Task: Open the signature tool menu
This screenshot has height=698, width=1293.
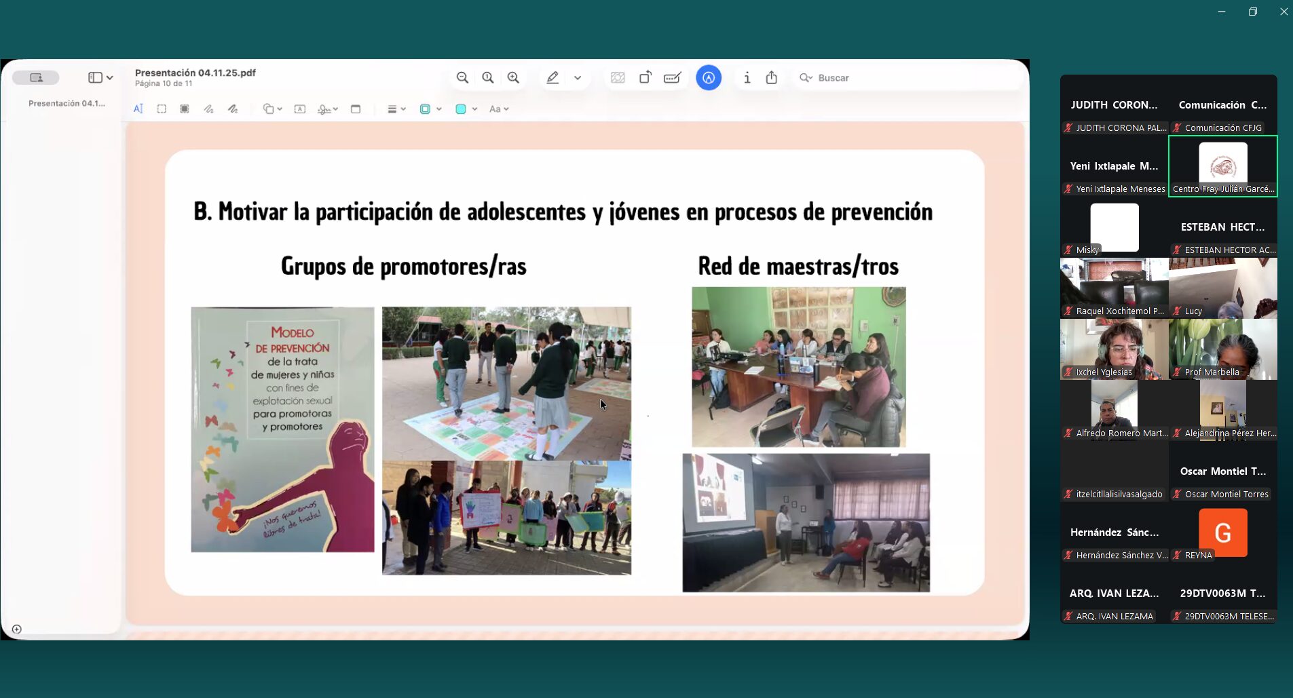Action: coord(328,109)
